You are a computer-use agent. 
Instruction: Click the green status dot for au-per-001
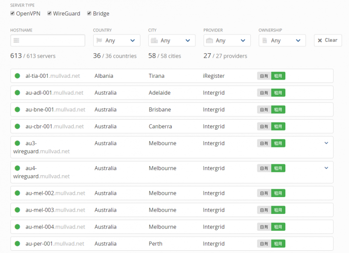pyautogui.click(x=17, y=244)
